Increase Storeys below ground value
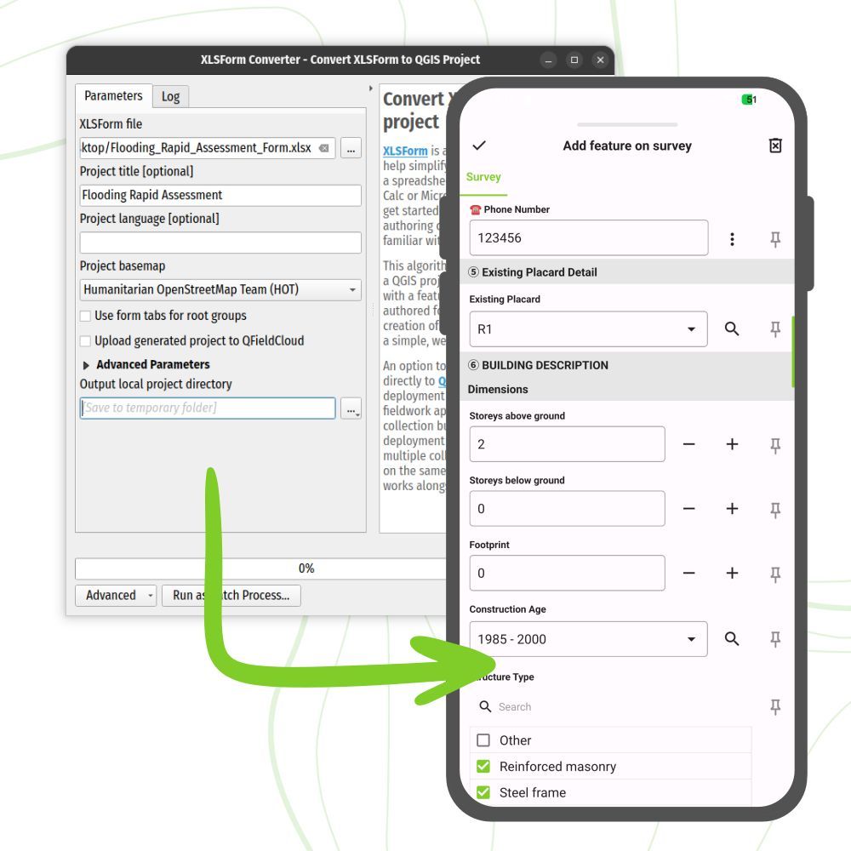 pos(732,509)
